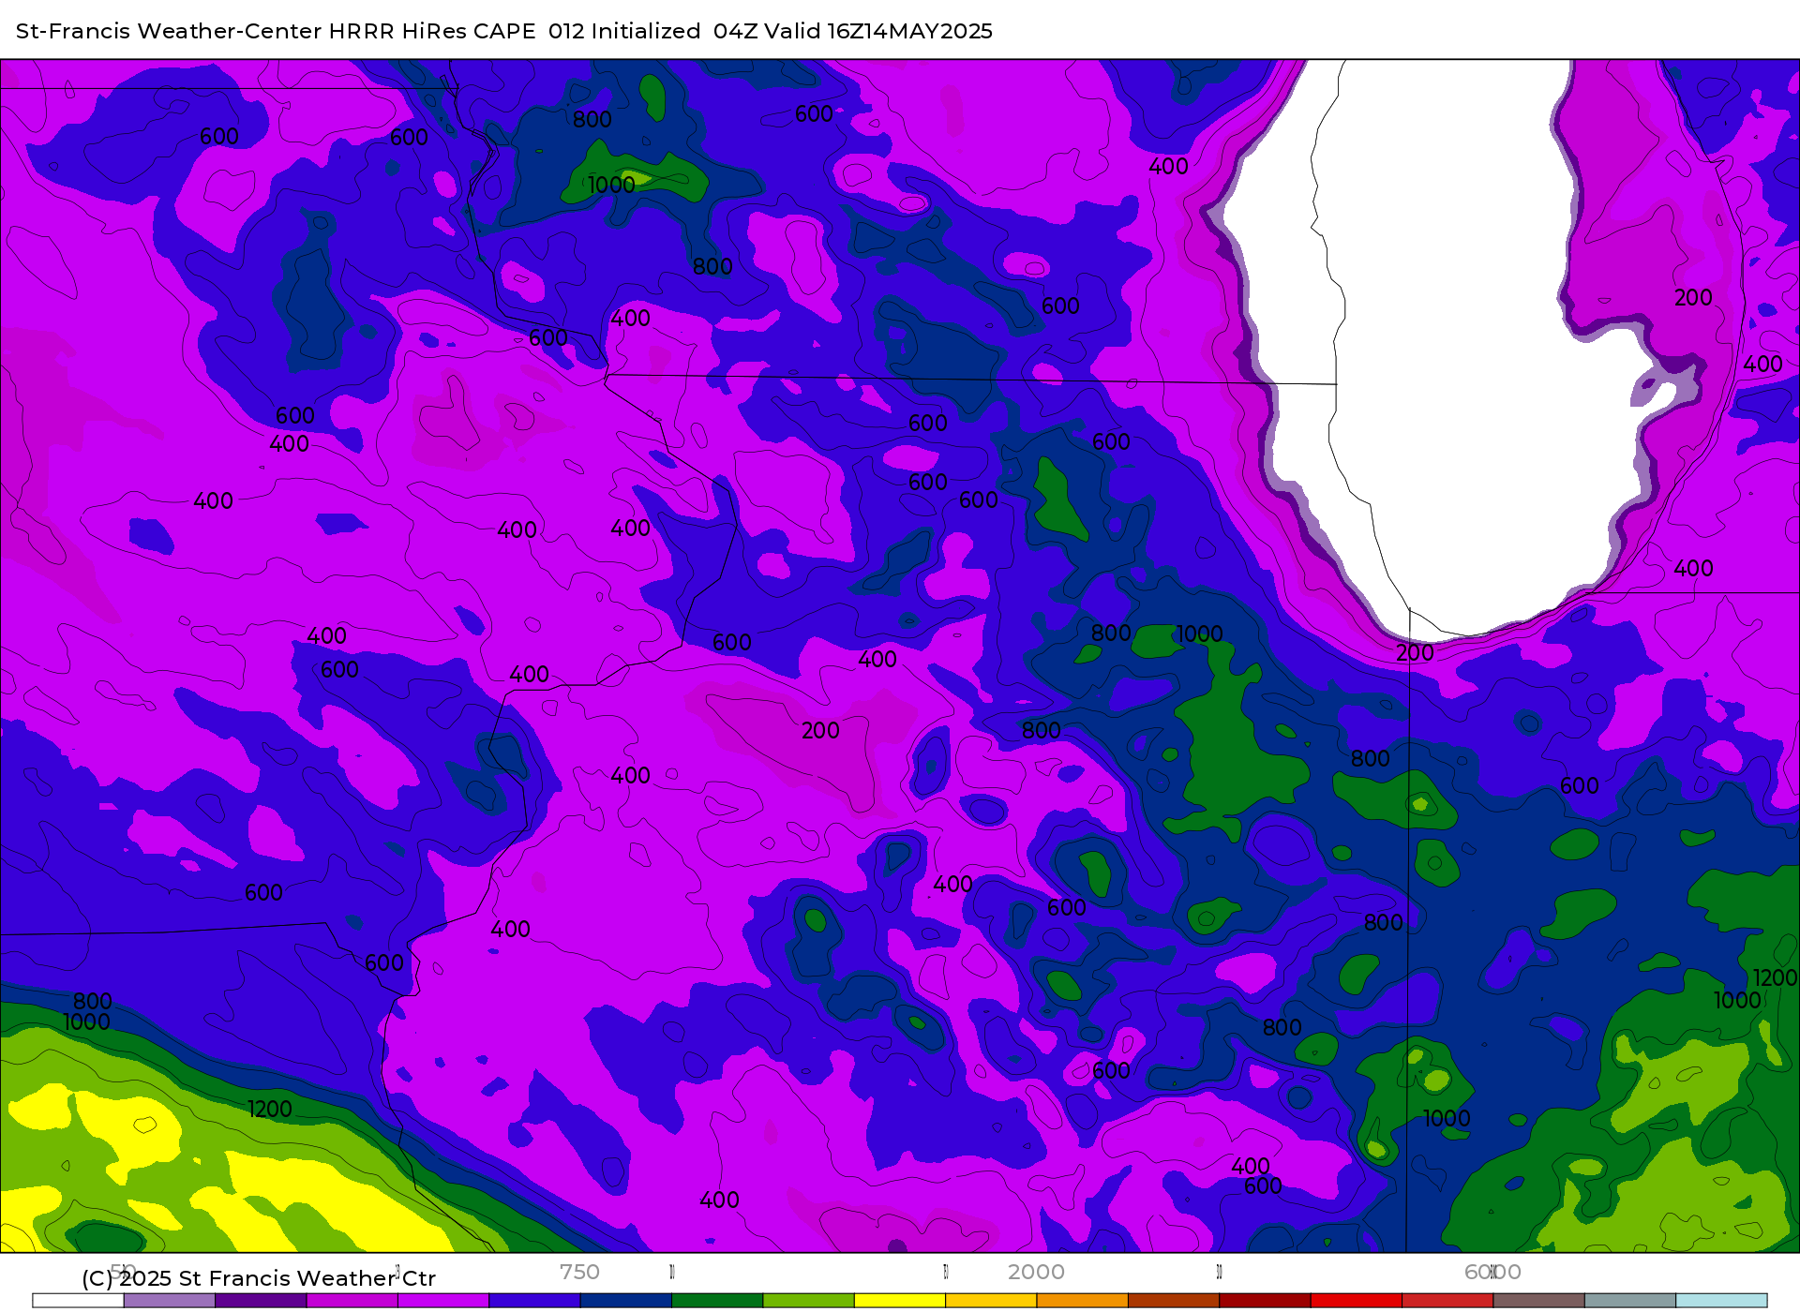The image size is (1800, 1312).
Task: Click the 1200 label on the light green band
Action: coord(270,1110)
